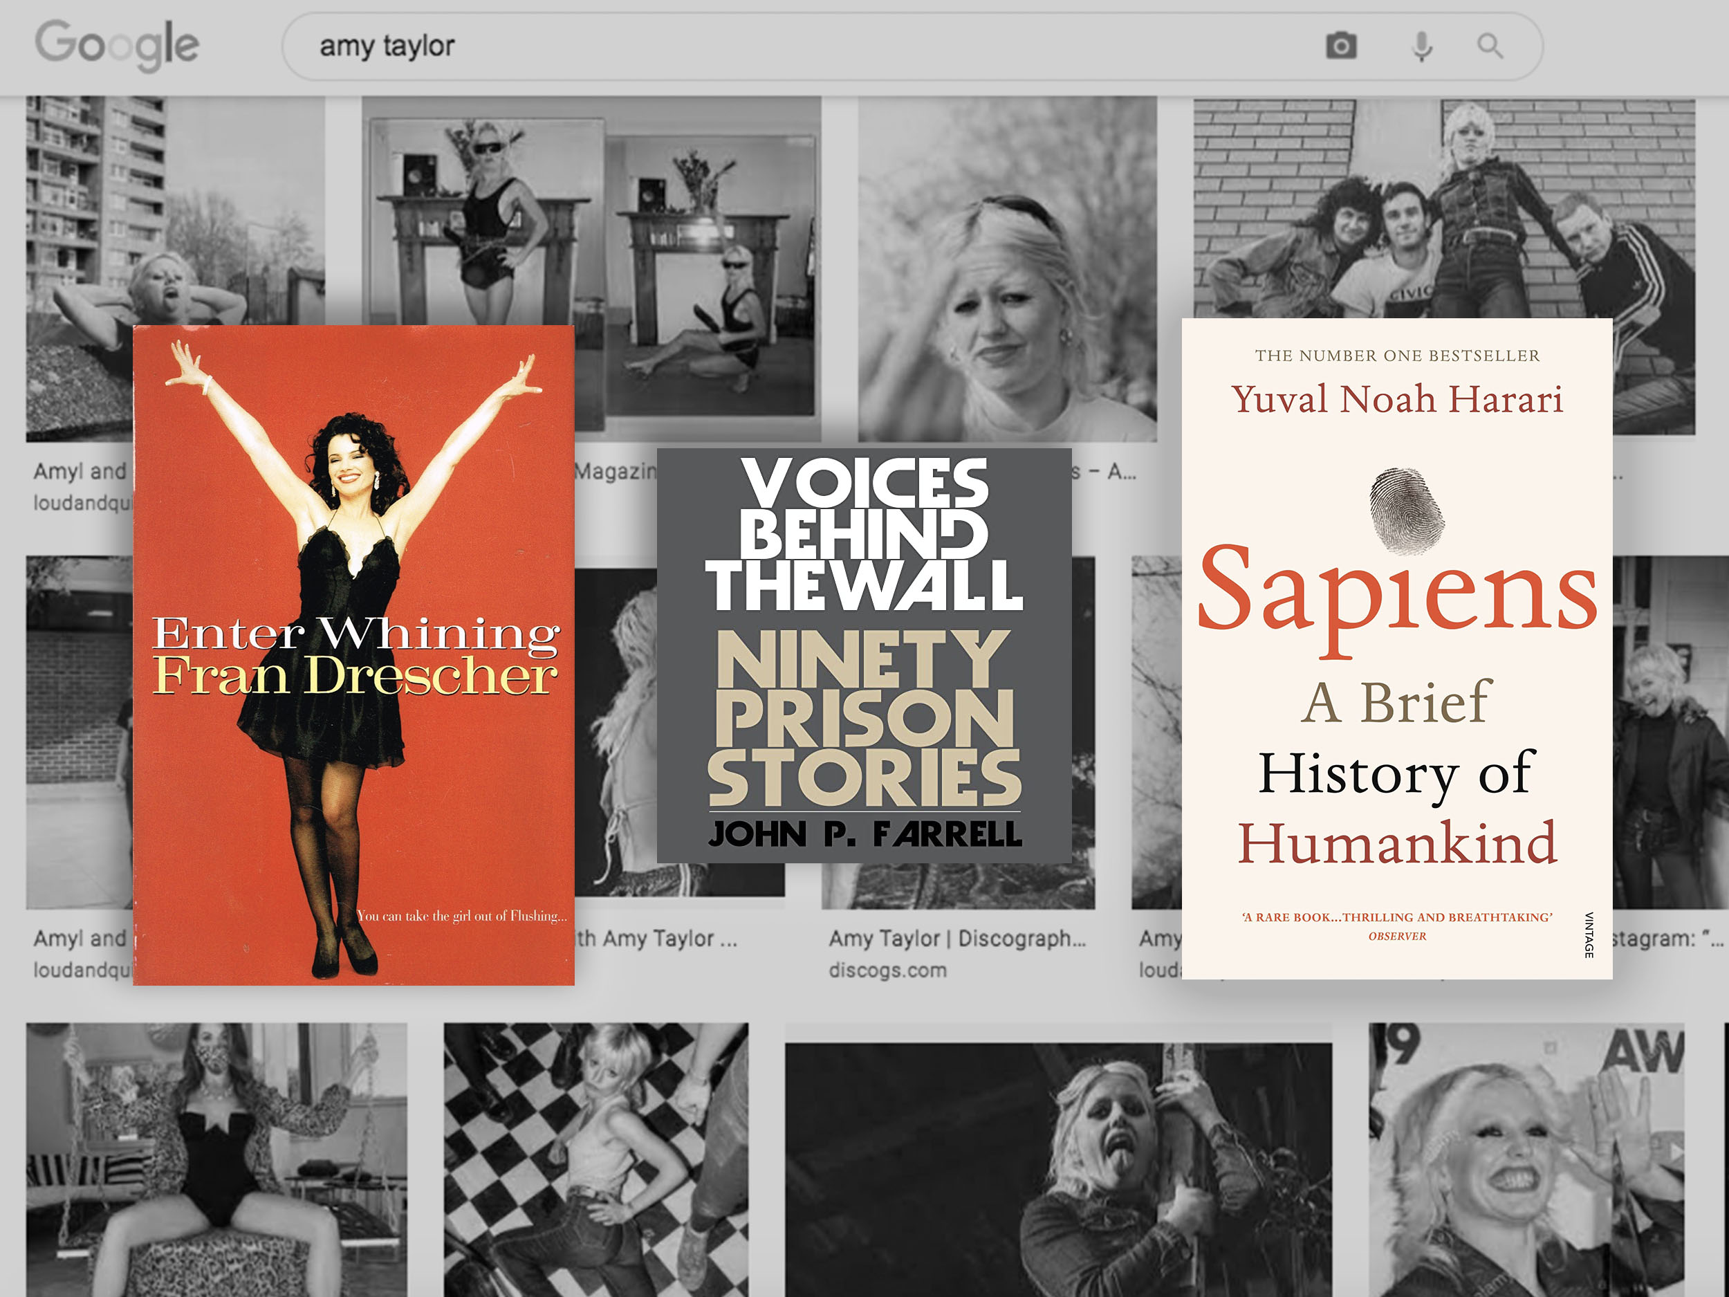Click the Google logo
Screen dimensions: 1729x1297
click(x=118, y=46)
